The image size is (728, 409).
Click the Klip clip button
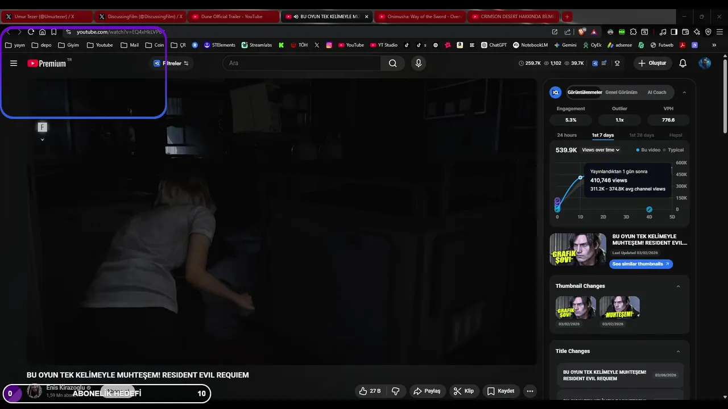tap(464, 391)
